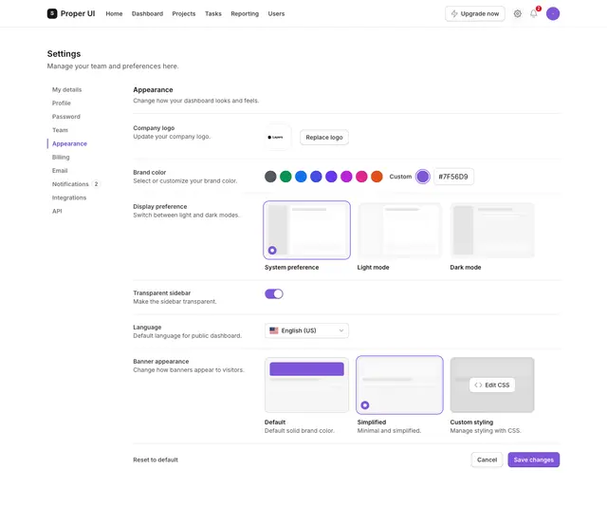
Task: Select Light mode display option
Action: [x=399, y=230]
